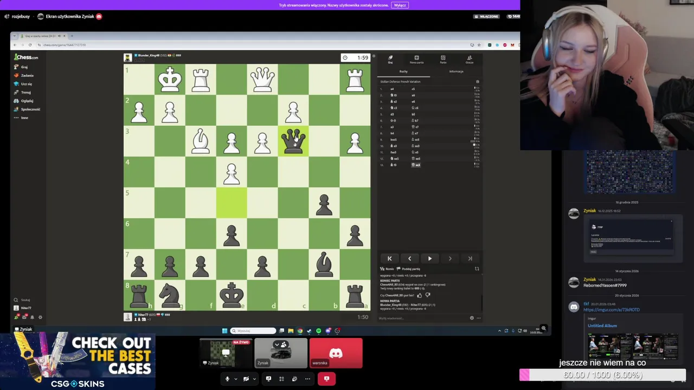Viewport: 694px width, 390px height.
Task: Give thumbs up for Chess4All_80 fair play
Action: point(419,295)
